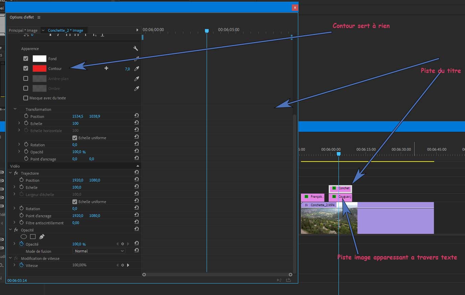Select the pen mask tool under Opacité
The height and width of the screenshot is (295, 465).
(x=42, y=237)
